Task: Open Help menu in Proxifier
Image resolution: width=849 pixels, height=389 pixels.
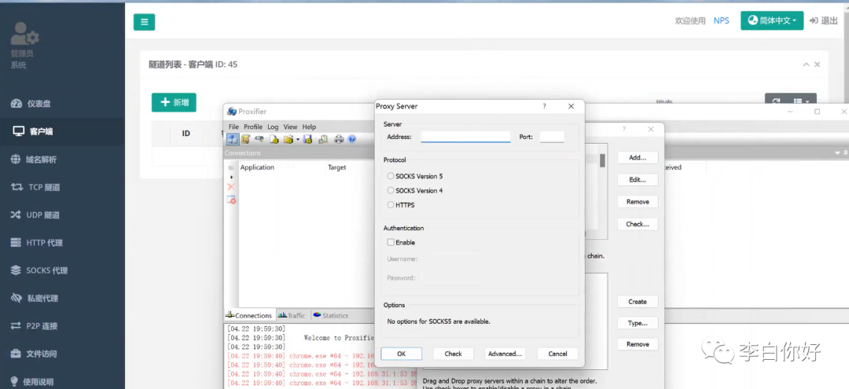Action: 309,127
